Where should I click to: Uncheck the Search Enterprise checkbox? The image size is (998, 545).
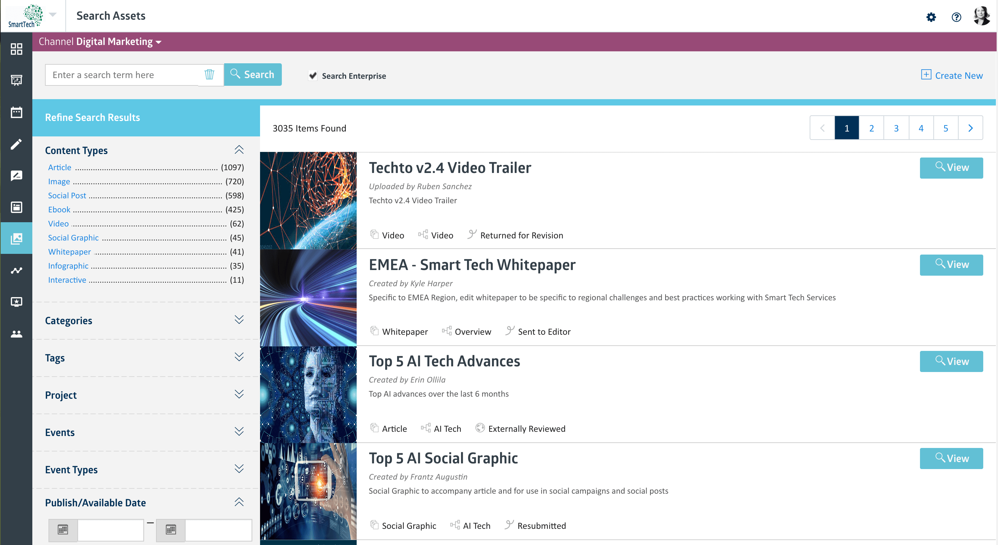313,76
